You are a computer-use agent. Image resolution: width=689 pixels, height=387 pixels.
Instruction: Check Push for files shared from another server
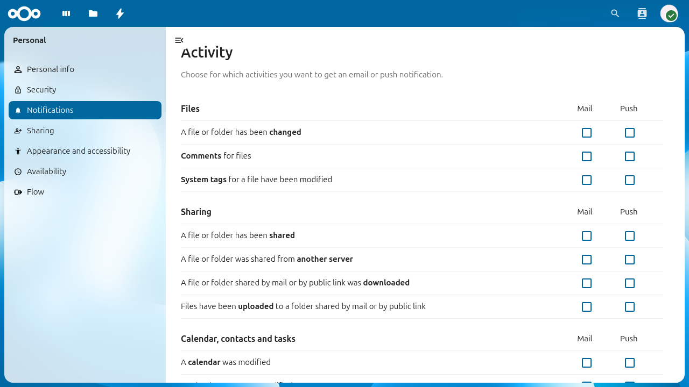tap(630, 260)
